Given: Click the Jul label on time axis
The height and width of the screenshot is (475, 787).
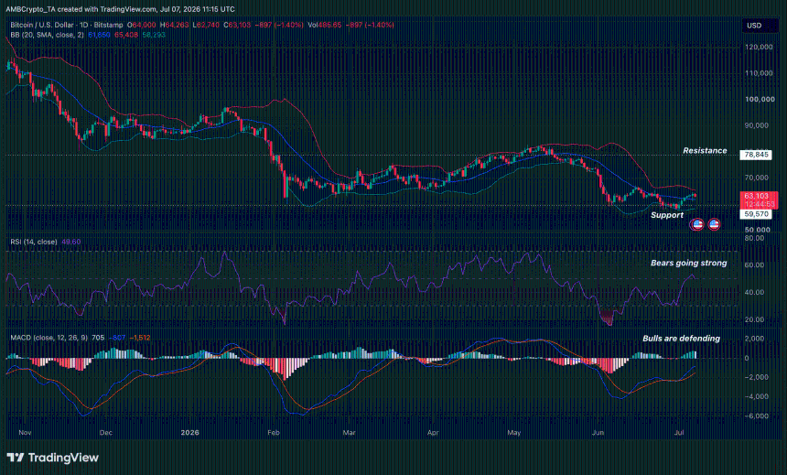Looking at the screenshot, I should click(679, 432).
